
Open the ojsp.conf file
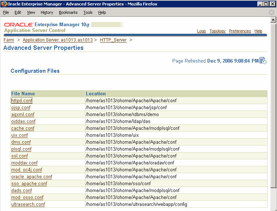pos(21,108)
